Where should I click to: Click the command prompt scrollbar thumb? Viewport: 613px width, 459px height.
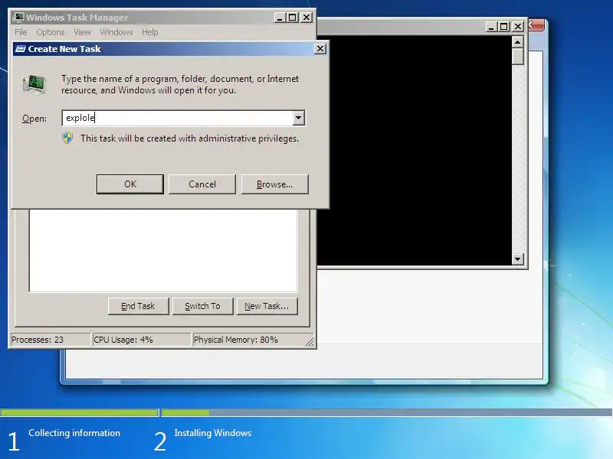518,56
